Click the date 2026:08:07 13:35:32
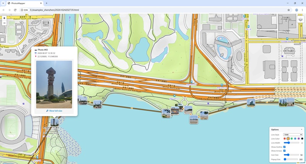The height and width of the screenshot is (164, 306). point(46,53)
